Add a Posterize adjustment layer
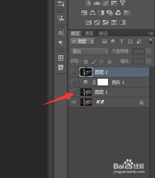The image size is (155, 178). click(x=97, y=22)
